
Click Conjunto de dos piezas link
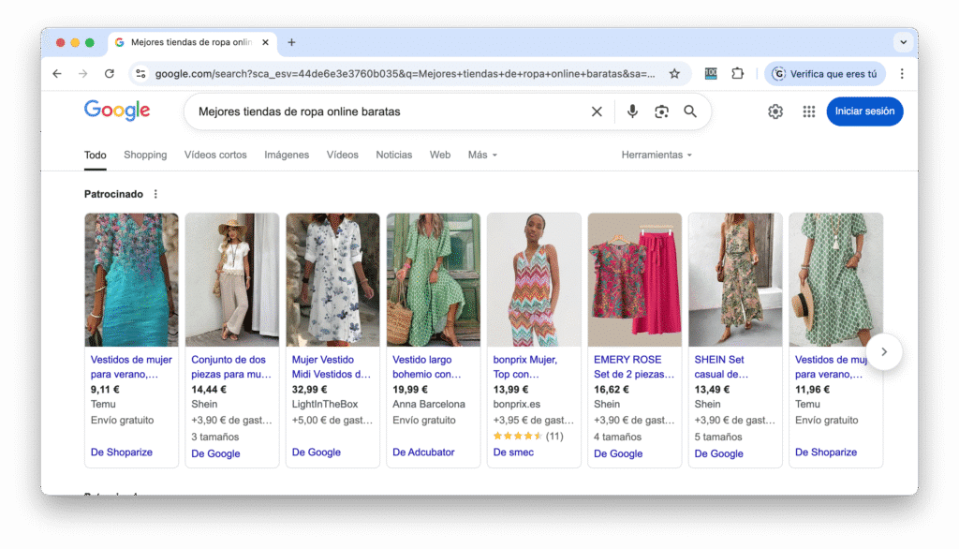[231, 366]
